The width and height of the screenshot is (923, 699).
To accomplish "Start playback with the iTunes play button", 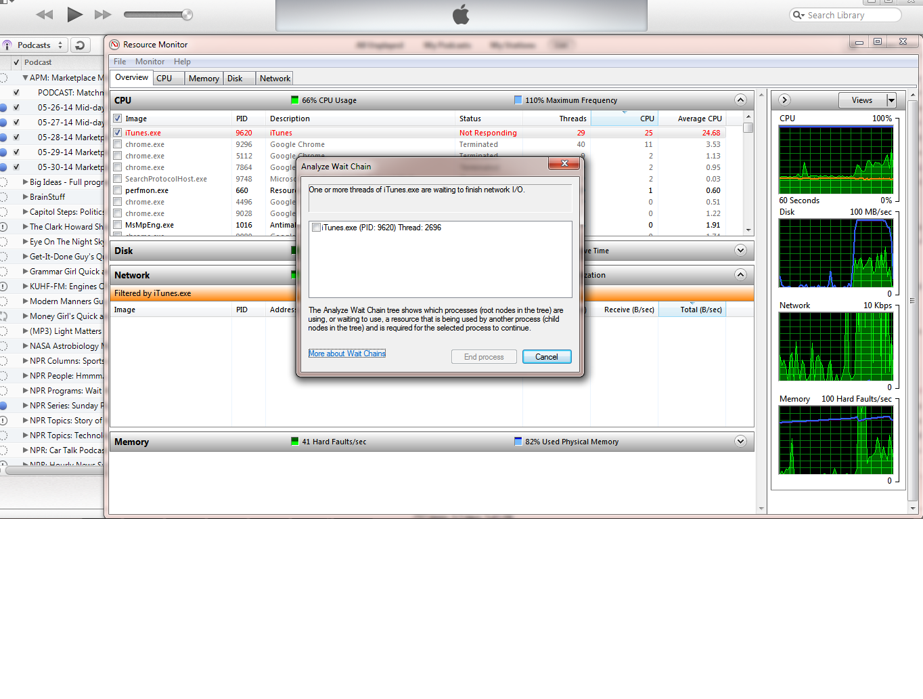I will click(74, 14).
